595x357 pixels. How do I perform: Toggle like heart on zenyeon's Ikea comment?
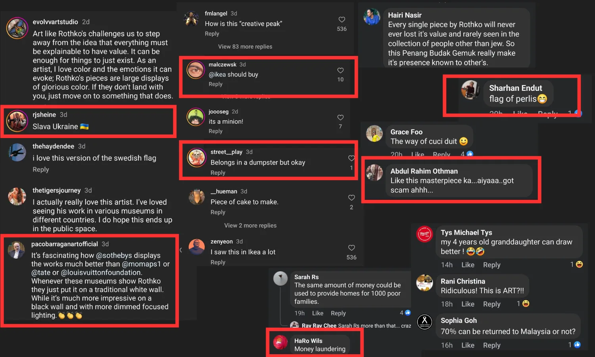(x=351, y=248)
